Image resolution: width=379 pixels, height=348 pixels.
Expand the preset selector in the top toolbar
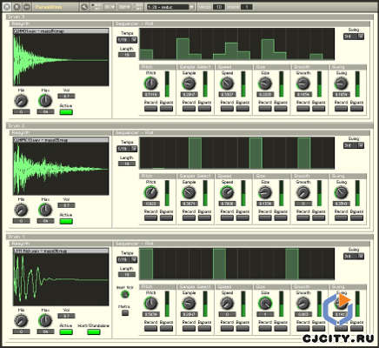click(170, 7)
